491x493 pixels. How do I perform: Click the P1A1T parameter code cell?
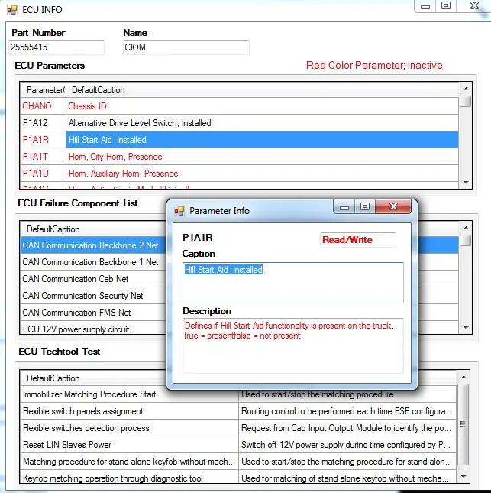(x=43, y=156)
